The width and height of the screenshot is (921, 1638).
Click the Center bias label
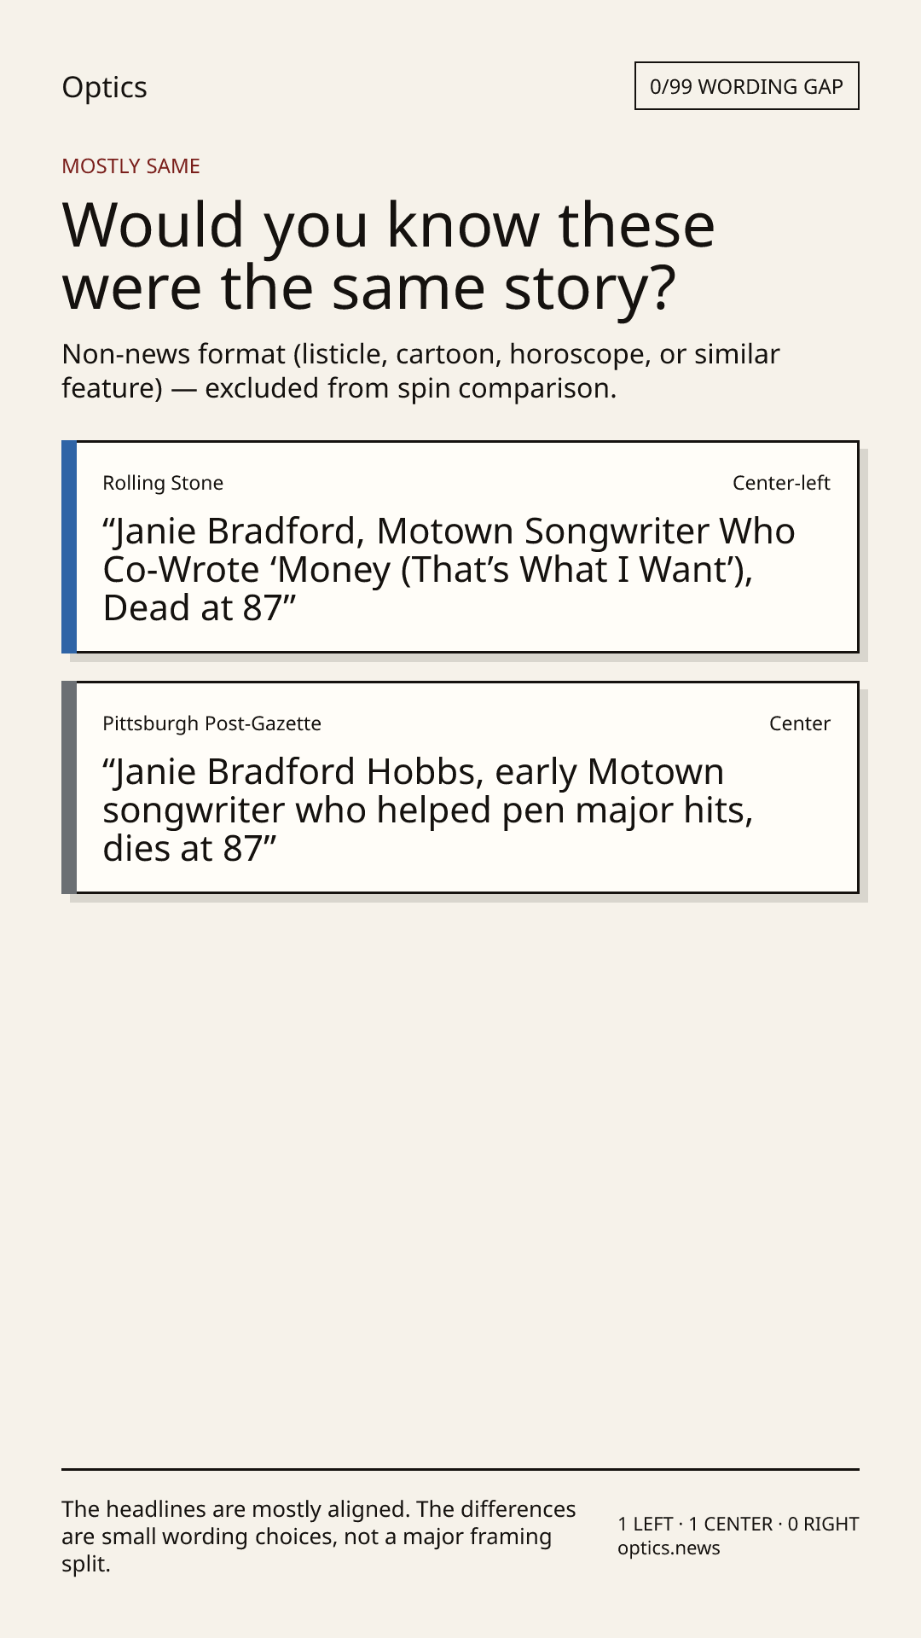pos(800,723)
